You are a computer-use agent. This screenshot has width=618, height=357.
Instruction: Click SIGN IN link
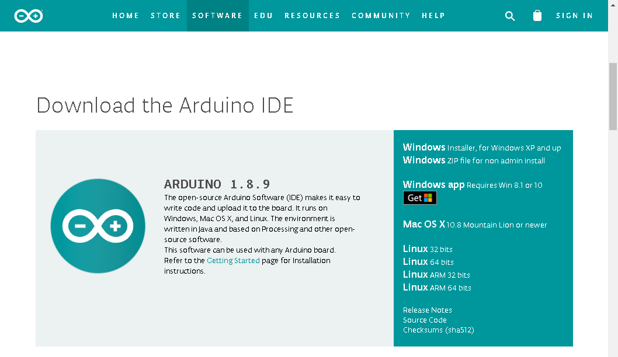(575, 16)
